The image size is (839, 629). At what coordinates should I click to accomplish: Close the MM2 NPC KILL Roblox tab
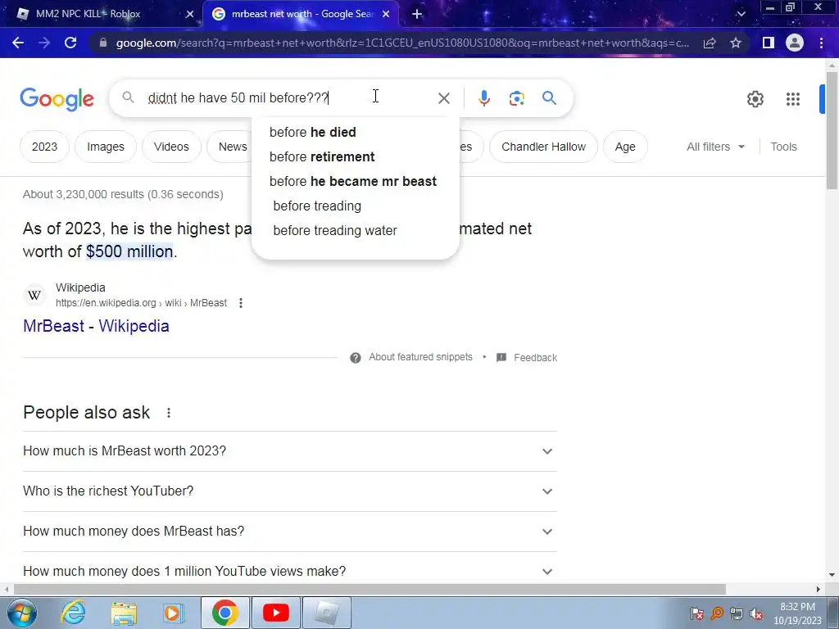click(x=189, y=15)
